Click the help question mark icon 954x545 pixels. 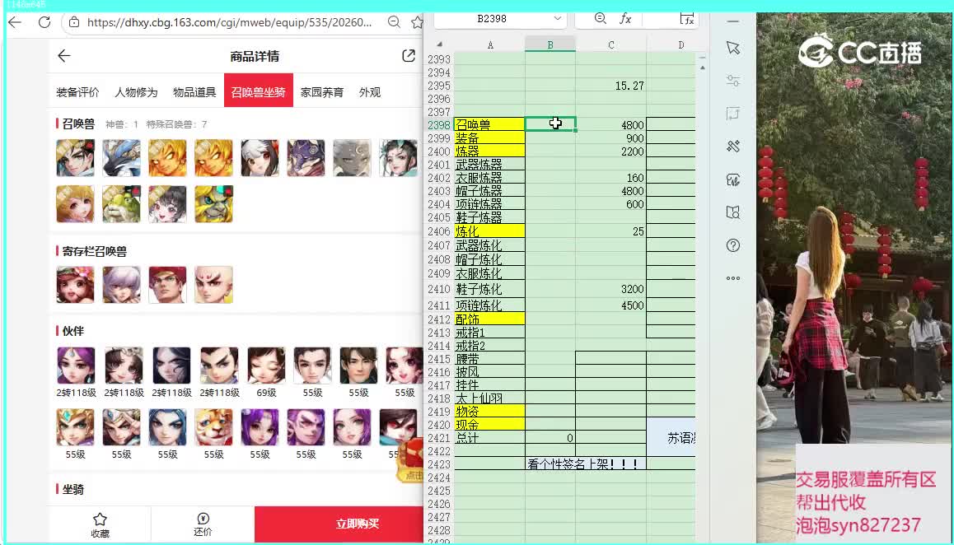tap(733, 245)
